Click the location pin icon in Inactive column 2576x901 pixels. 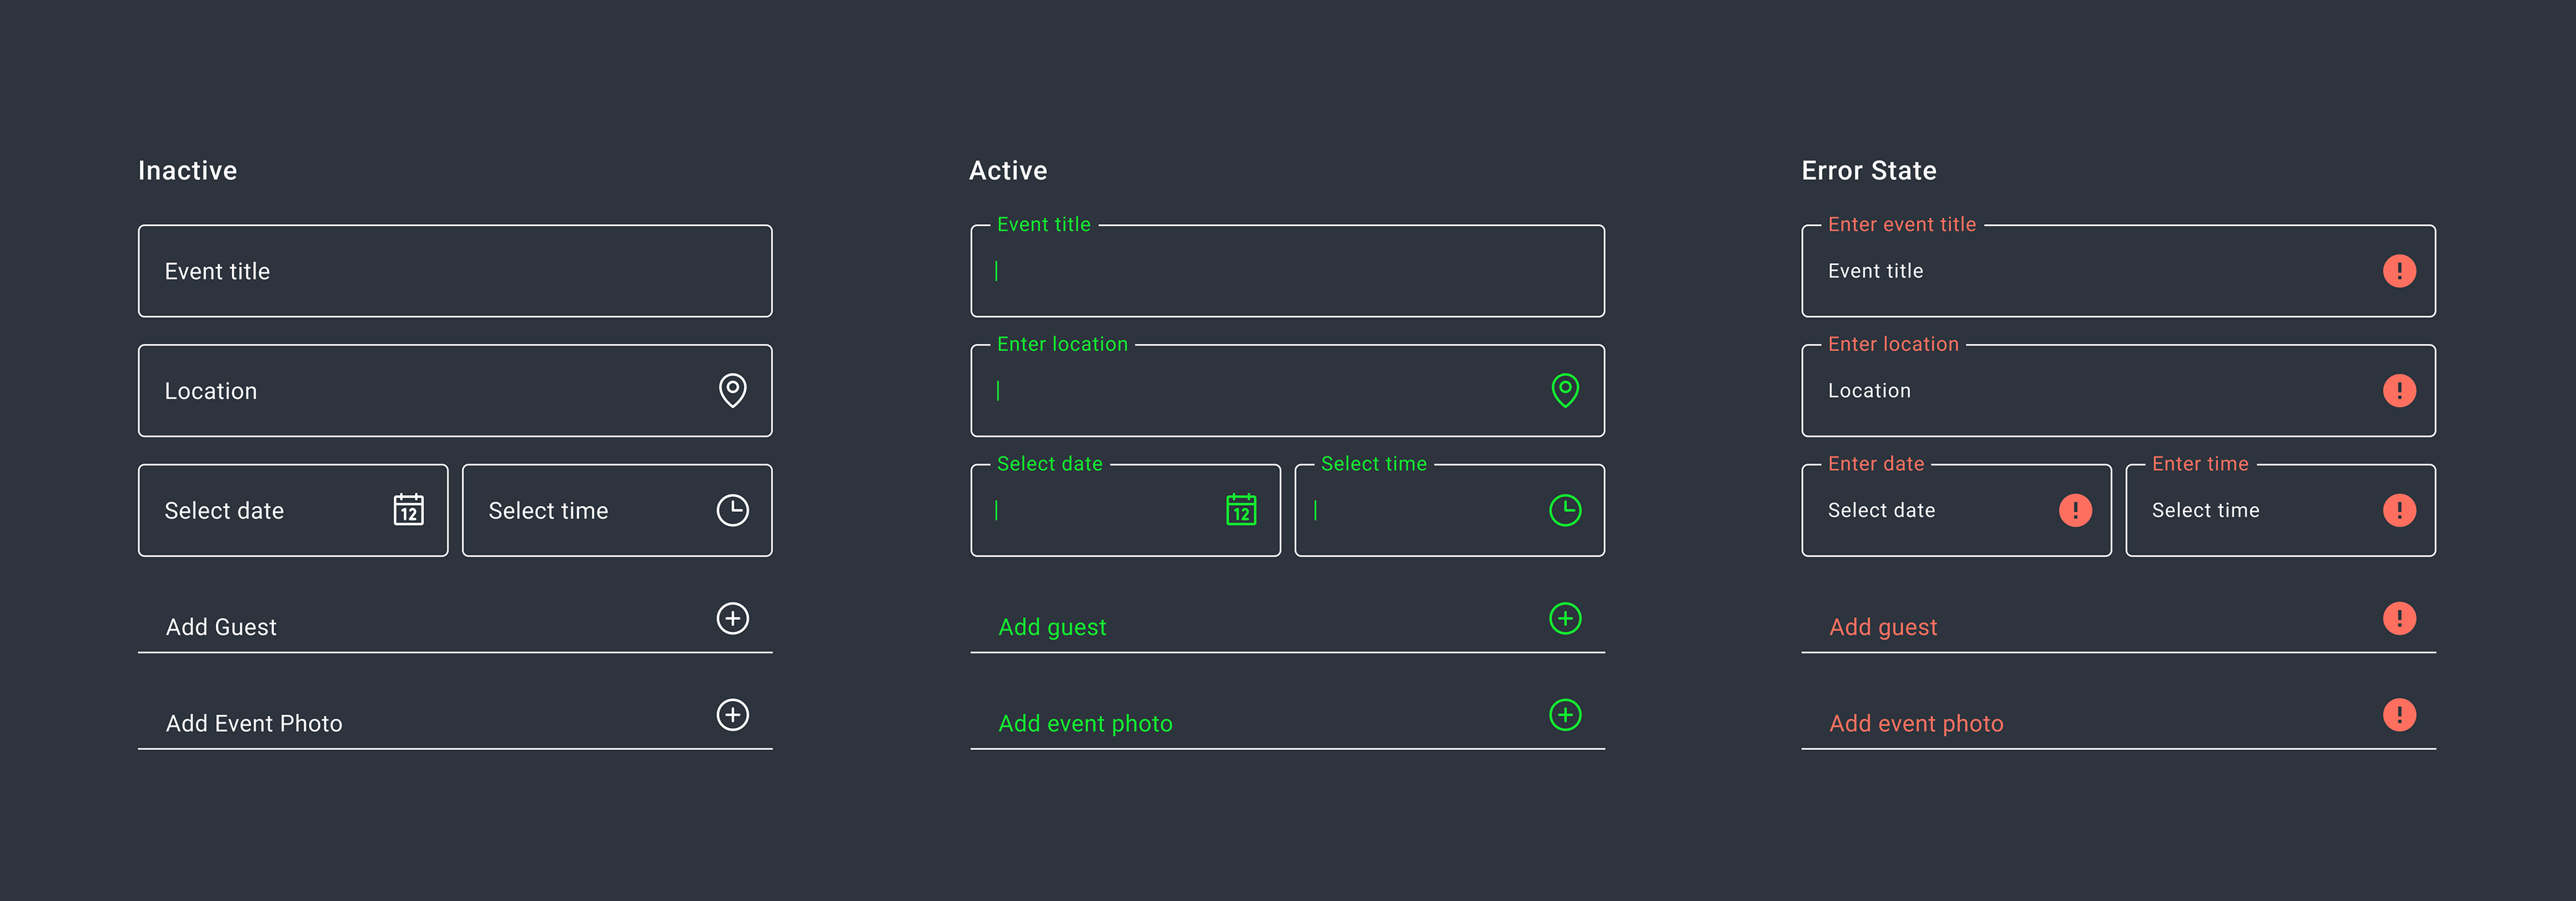coord(733,391)
